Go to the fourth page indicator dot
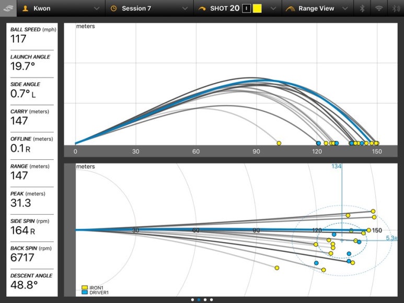 (211, 300)
